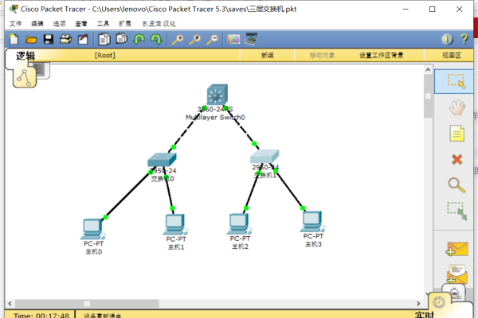This screenshot has width=478, height=318.
Task: Click the 新组 cluster button
Action: 268,56
